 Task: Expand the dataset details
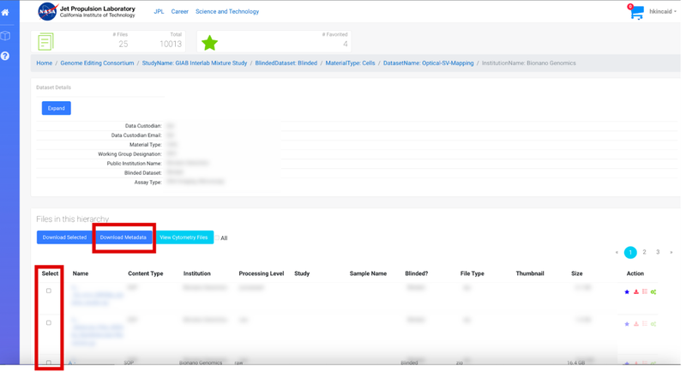[57, 108]
